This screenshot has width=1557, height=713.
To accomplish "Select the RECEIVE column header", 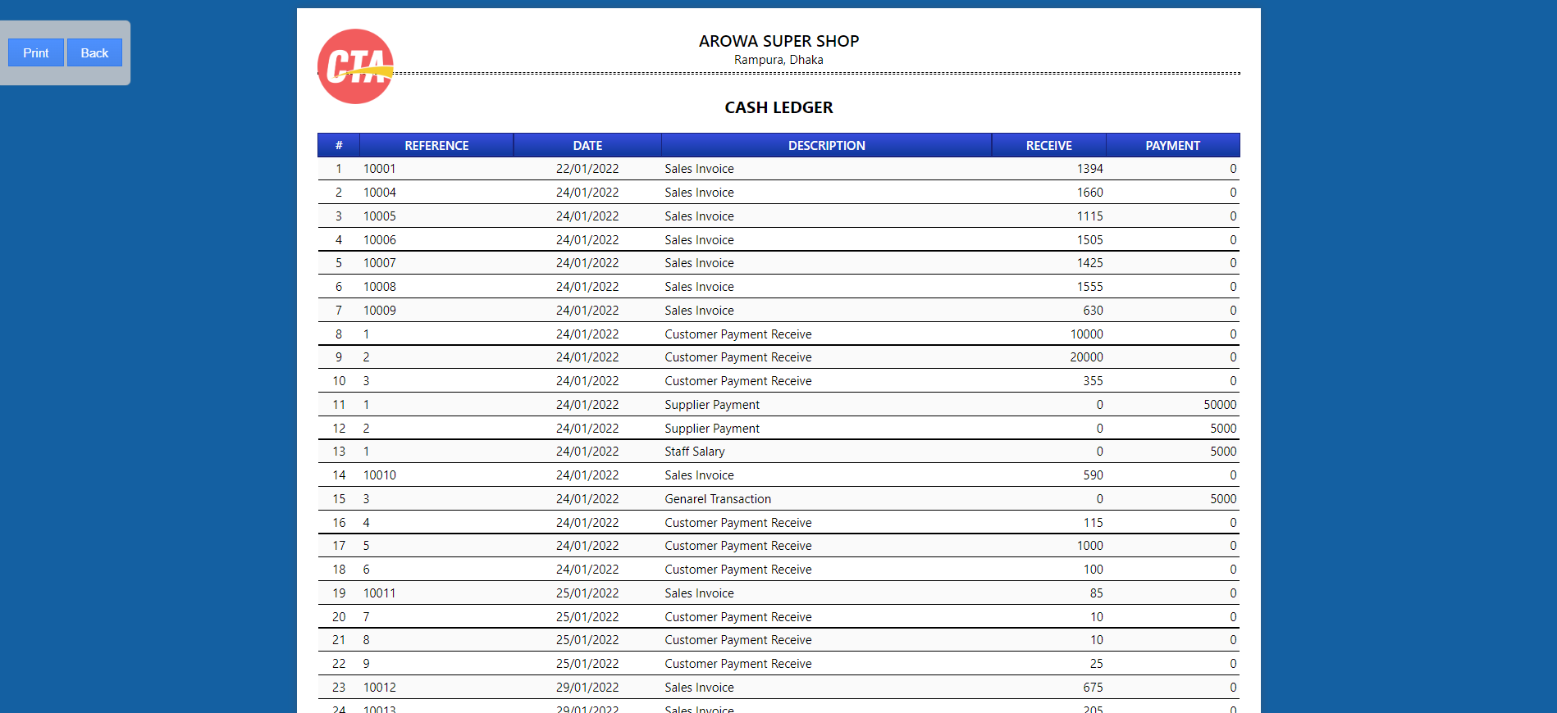I will [x=1048, y=145].
